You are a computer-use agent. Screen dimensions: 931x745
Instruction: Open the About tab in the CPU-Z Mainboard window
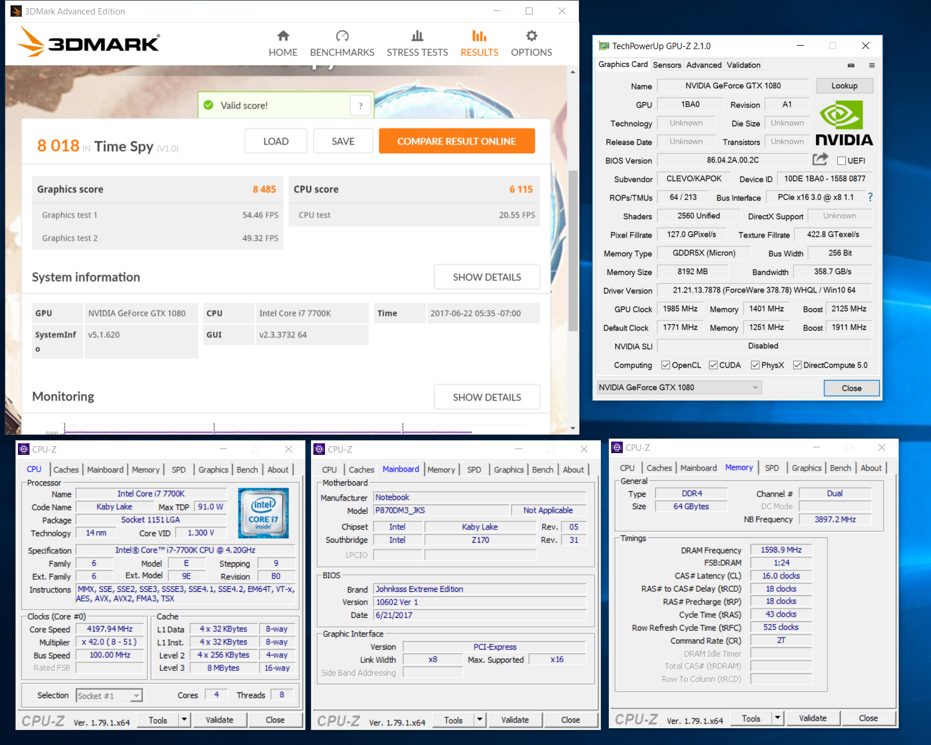(574, 470)
